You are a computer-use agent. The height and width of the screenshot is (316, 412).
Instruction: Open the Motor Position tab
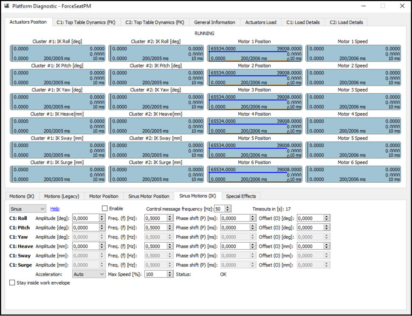[x=104, y=196]
